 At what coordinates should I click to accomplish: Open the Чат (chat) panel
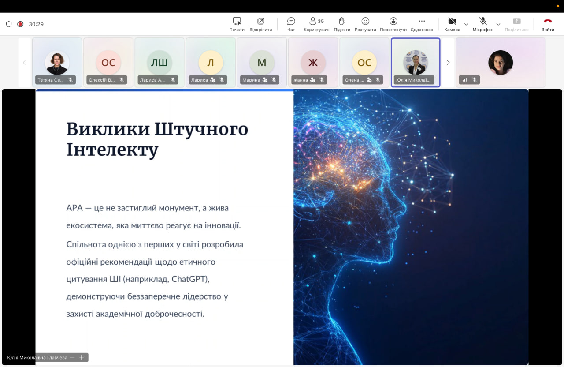tap(291, 24)
